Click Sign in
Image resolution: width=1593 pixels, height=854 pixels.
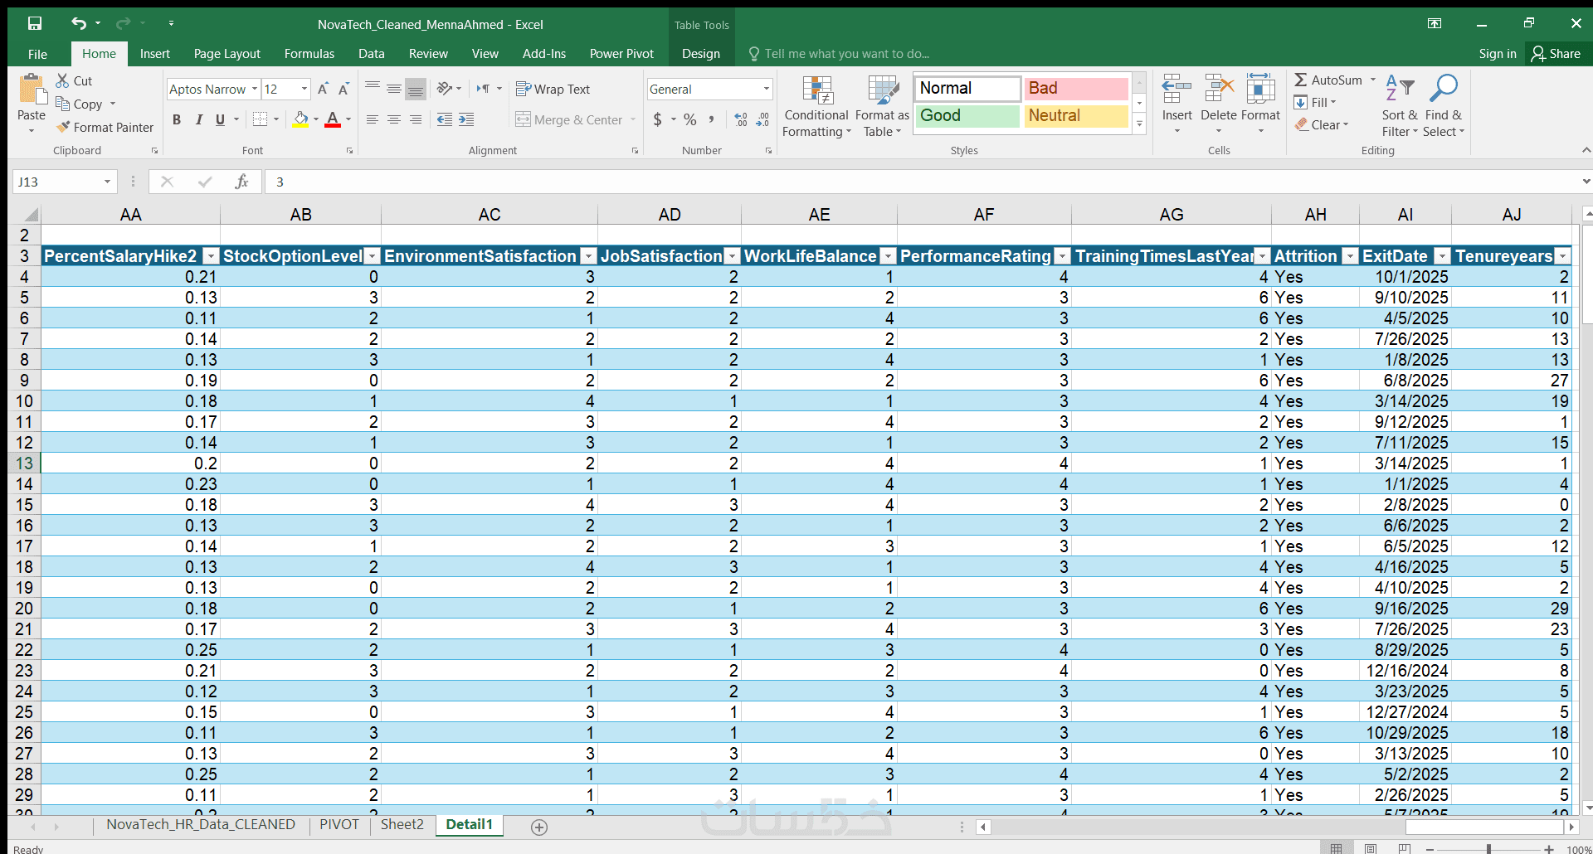[x=1498, y=54]
